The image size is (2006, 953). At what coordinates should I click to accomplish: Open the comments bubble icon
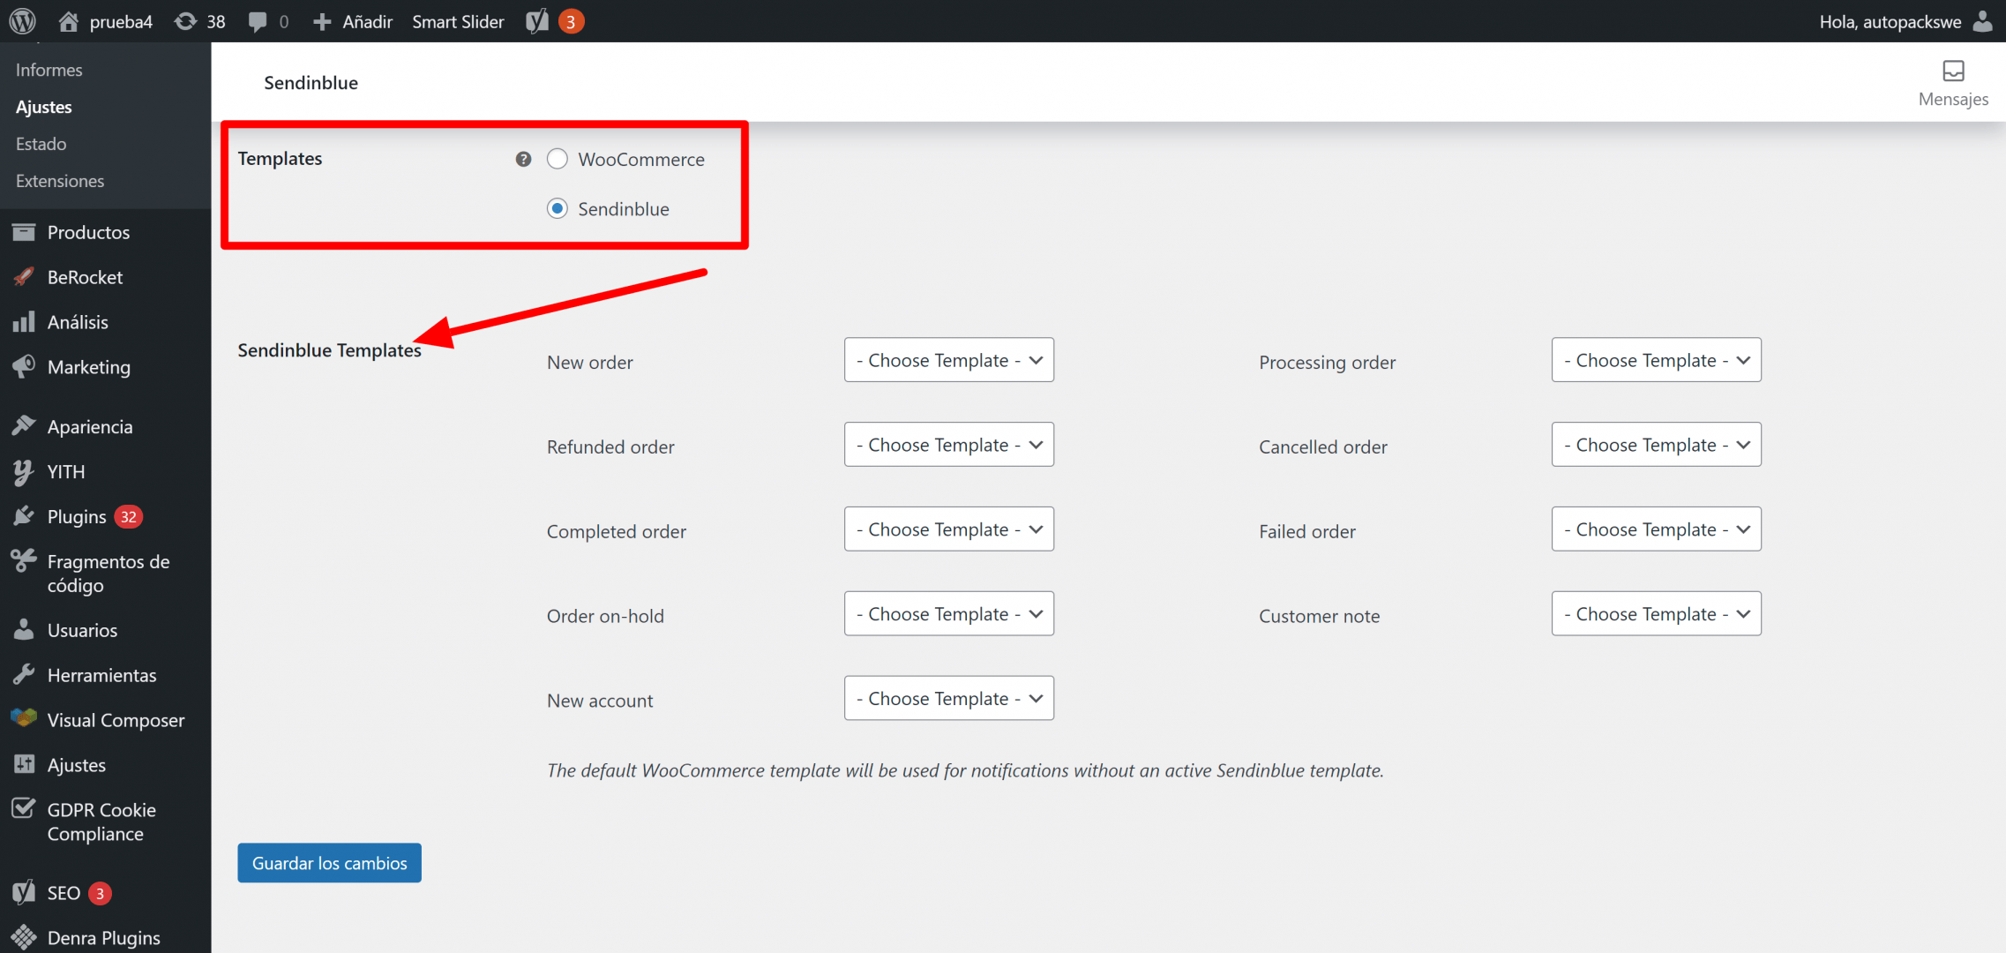[258, 22]
